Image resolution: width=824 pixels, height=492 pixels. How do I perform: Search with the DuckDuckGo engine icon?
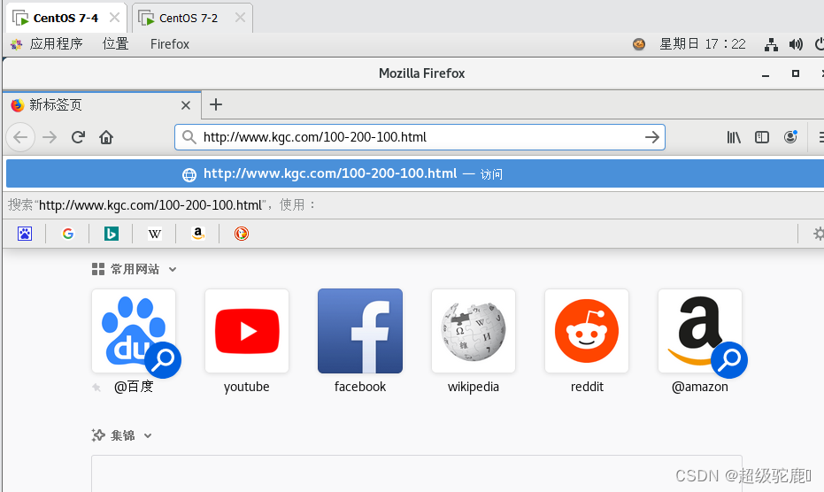point(242,234)
